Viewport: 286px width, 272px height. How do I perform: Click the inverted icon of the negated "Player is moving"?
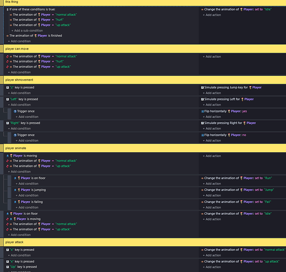8,219
